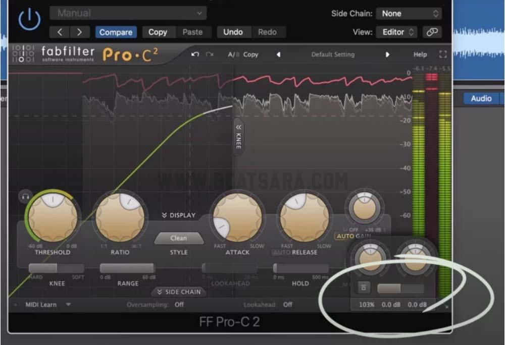
Task: Enable the headphone audition icon near Threshold
Action: point(25,196)
